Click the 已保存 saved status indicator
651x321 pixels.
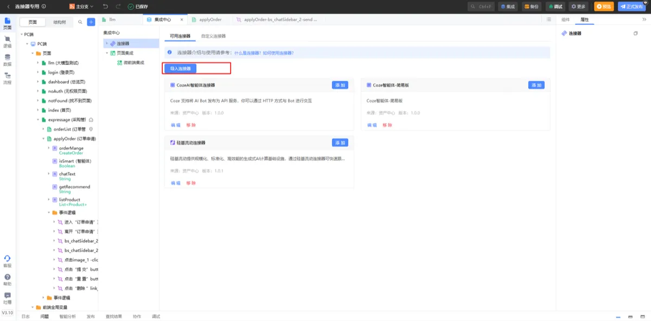coord(138,6)
